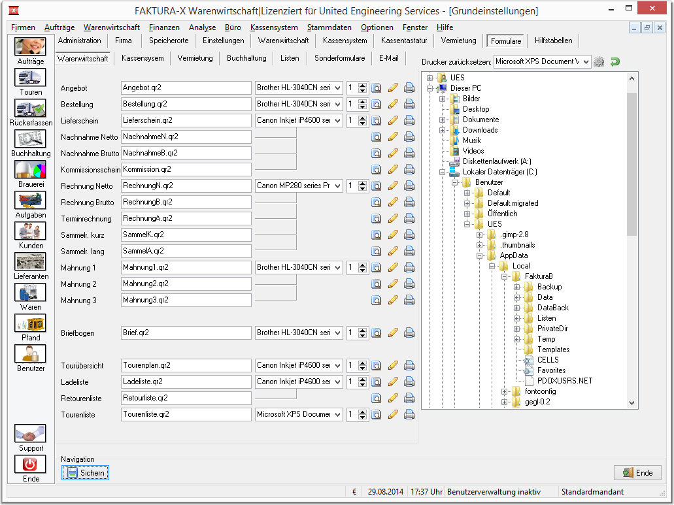Open the Drucker zurücksetzen printer dropdown
The image size is (674, 505).
(586, 62)
